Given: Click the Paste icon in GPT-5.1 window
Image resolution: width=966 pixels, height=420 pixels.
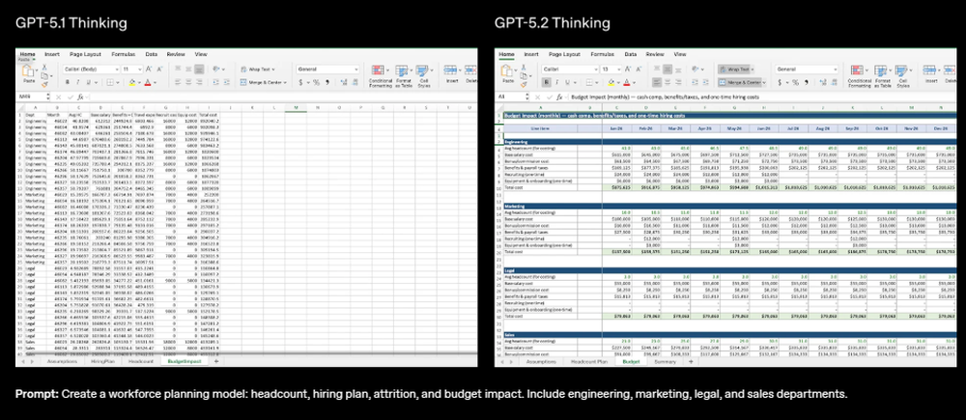Looking at the screenshot, I should pos(28,72).
